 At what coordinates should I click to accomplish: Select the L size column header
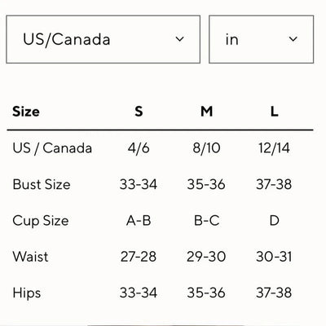[274, 112]
